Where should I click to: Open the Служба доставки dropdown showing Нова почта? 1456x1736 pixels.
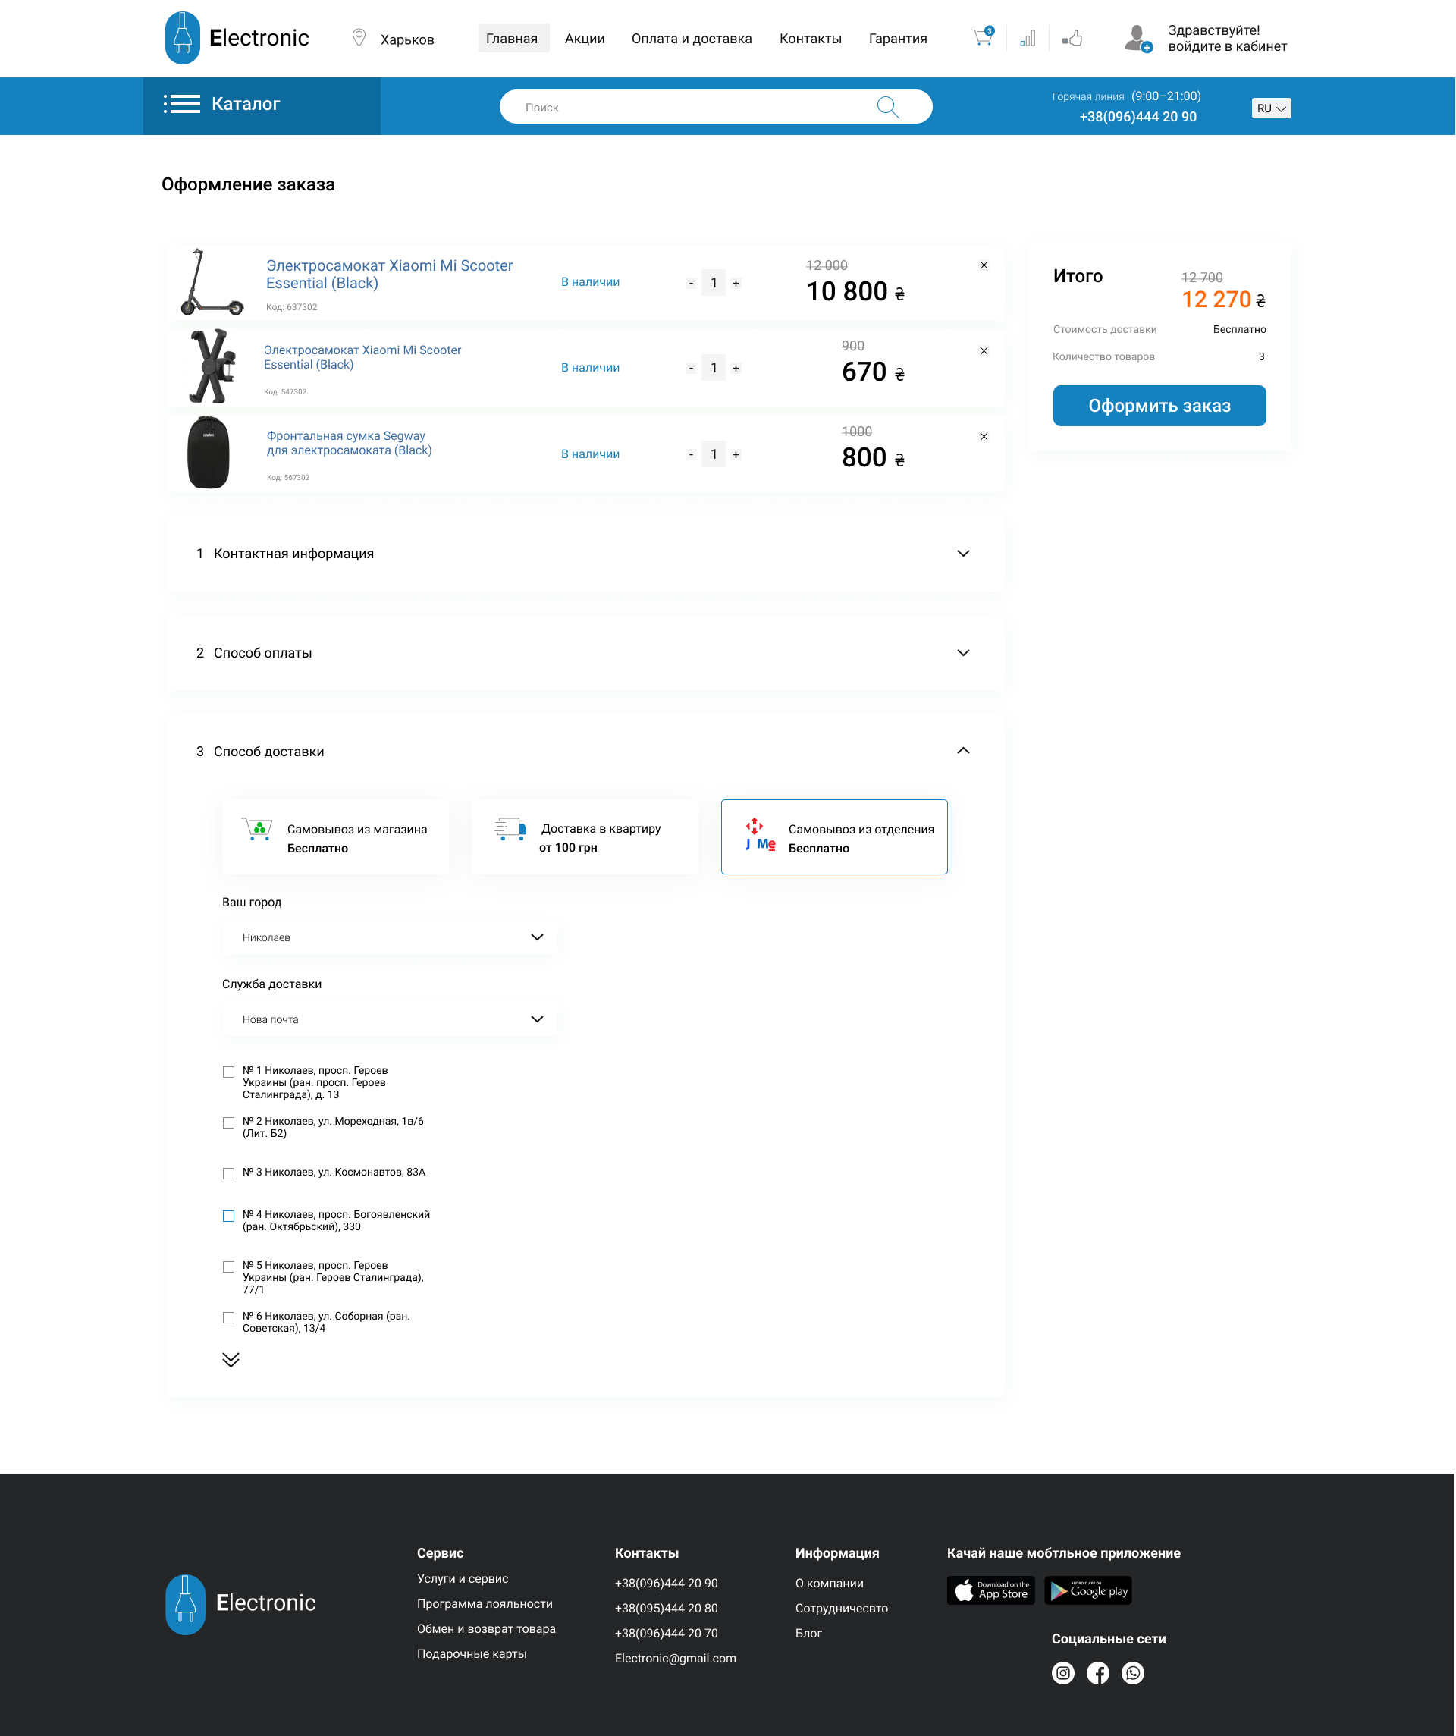(x=390, y=1019)
